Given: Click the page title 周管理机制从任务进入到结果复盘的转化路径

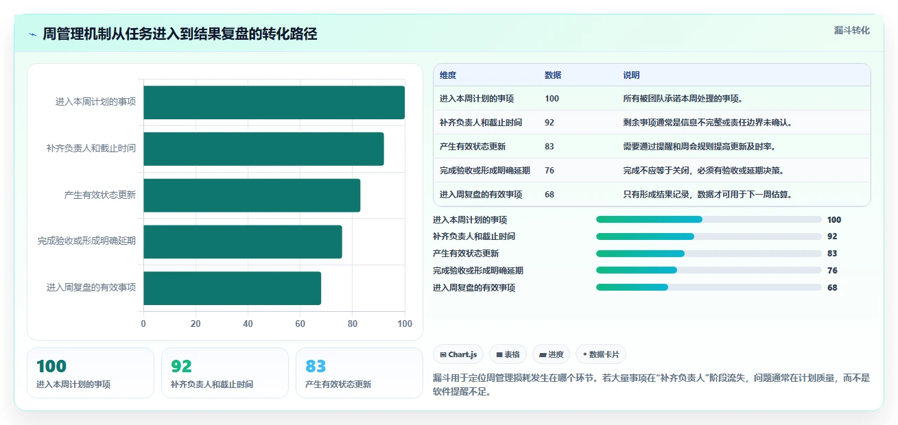Looking at the screenshot, I should [x=180, y=34].
